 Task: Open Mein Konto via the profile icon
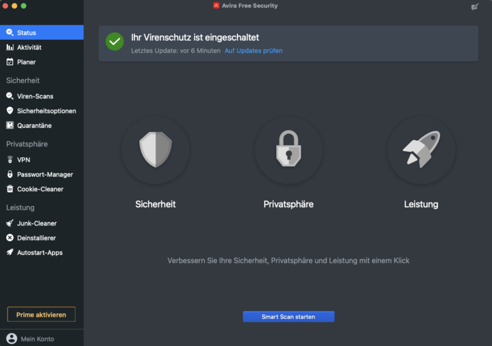click(12, 338)
